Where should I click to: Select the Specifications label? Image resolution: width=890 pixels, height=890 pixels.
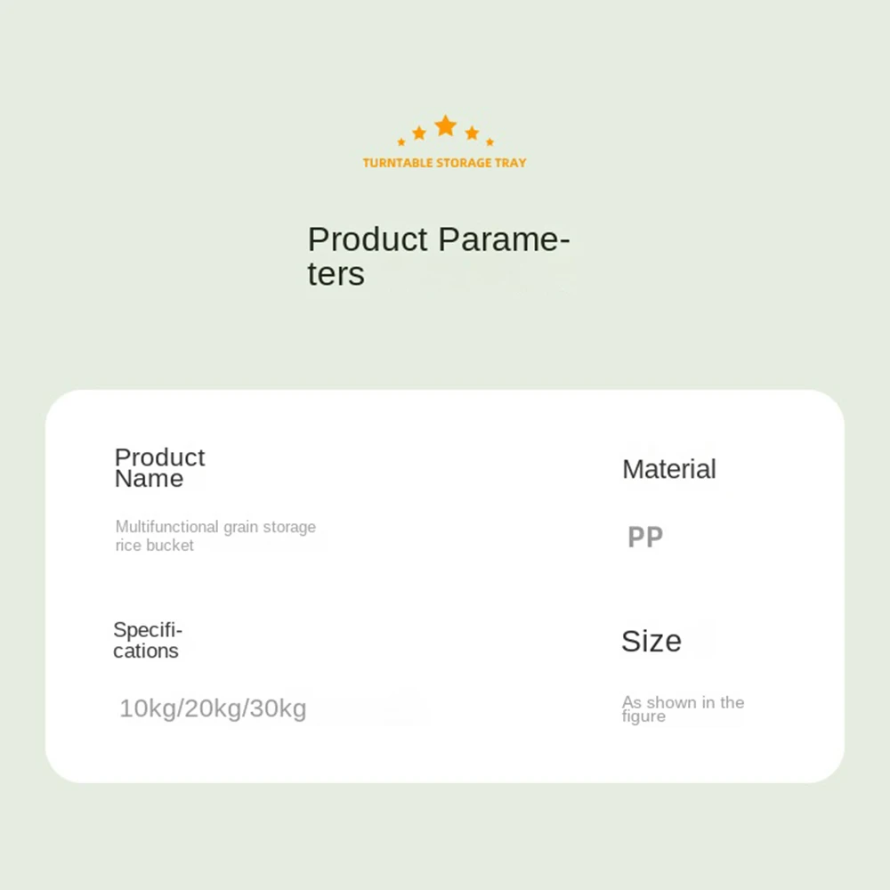(147, 641)
